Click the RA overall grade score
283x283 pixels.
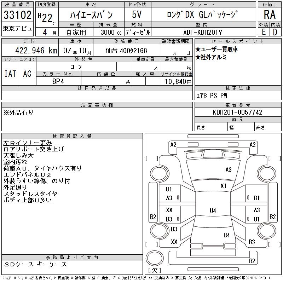269,15
